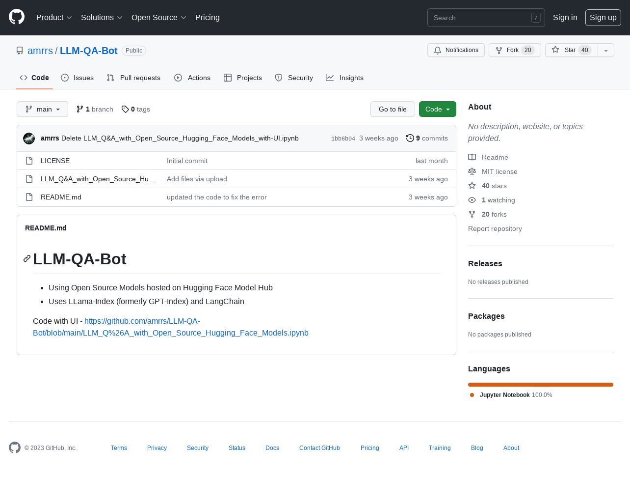Click Pricing in the top navigation

208,17
